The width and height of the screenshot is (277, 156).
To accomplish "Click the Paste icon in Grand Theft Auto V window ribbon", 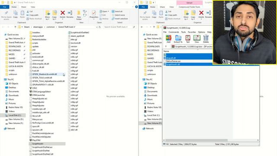I will pyautogui.click(x=22, y=13).
